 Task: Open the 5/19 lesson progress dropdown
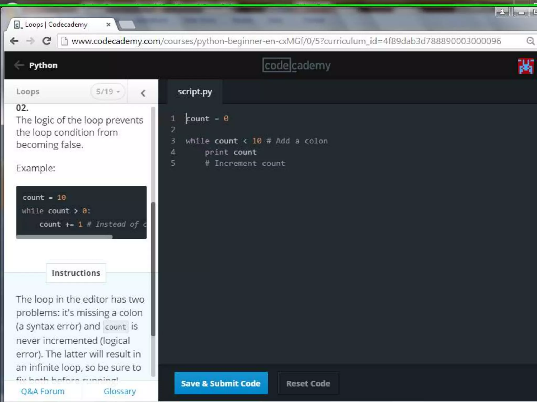click(108, 92)
